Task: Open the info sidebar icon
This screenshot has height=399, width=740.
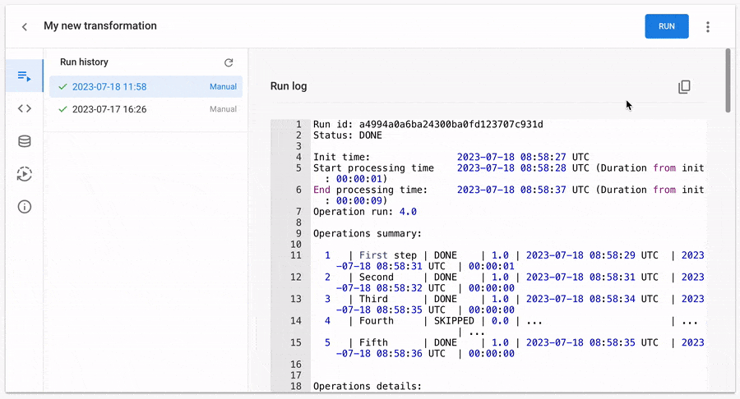Action: (x=25, y=207)
